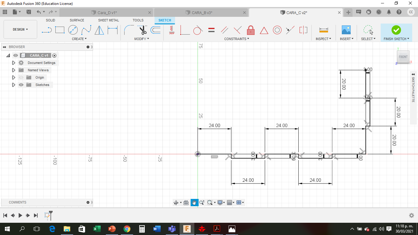
Task: Select the Offset tool
Action: point(155,30)
